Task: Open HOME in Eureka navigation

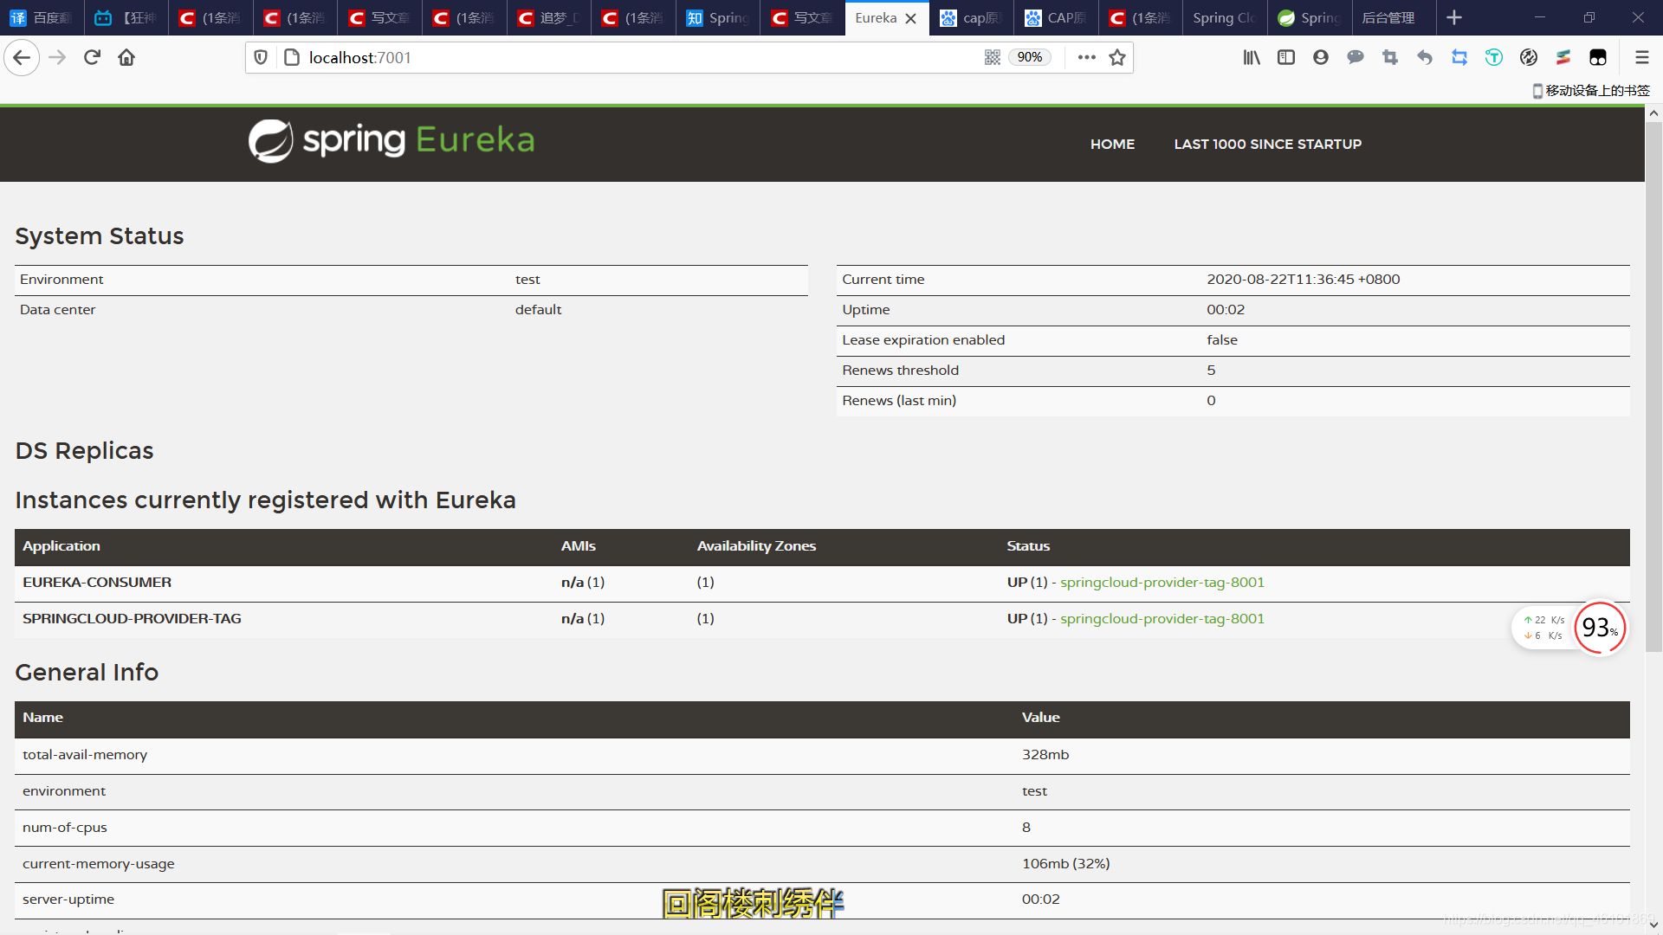Action: 1112,144
